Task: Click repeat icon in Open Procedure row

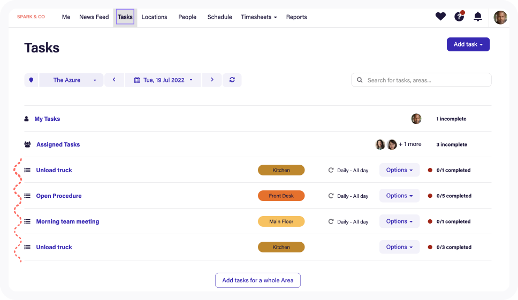Action: tap(331, 196)
